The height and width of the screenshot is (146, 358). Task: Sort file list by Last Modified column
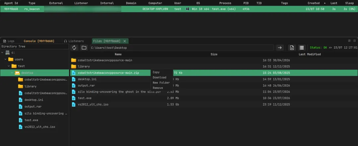[310, 54]
